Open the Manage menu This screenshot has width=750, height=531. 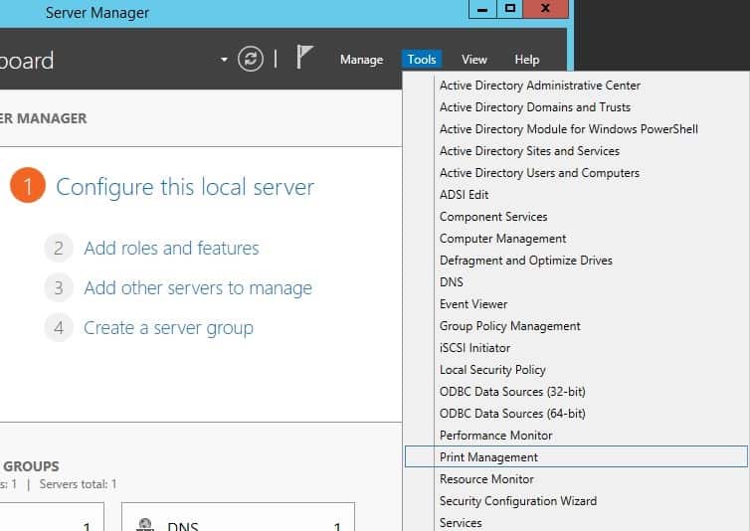(362, 60)
